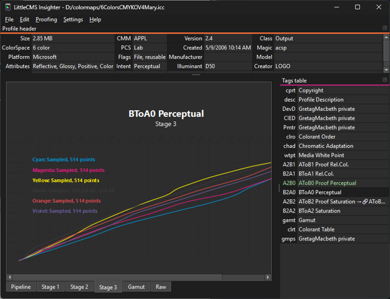The height and width of the screenshot is (299, 390).
Task: Collapse the Profile header panel button
Action: tap(385, 29)
